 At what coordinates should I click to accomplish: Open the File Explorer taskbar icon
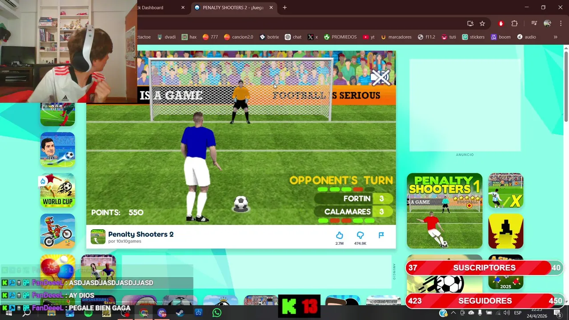(x=51, y=313)
